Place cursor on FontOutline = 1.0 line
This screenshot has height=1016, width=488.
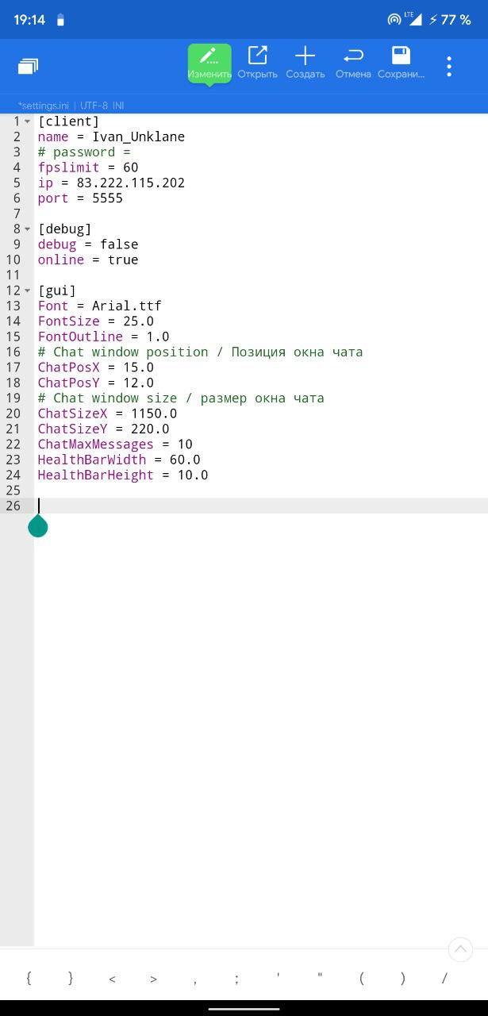click(103, 337)
